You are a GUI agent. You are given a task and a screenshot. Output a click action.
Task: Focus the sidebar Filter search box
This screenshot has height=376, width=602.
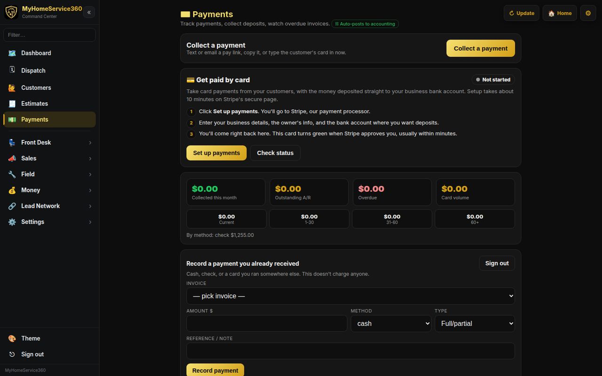tap(49, 35)
